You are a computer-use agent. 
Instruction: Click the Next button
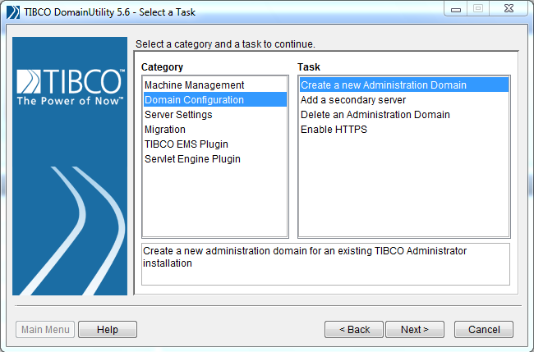coord(414,329)
